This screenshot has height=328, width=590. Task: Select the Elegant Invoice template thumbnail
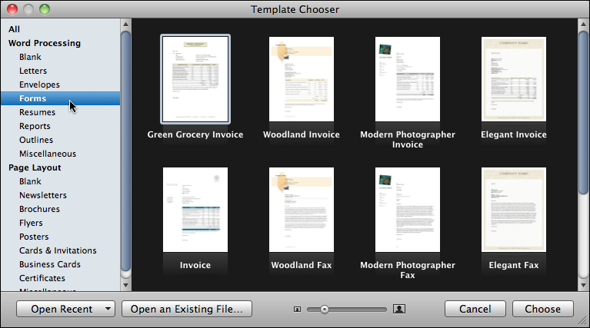coord(513,79)
